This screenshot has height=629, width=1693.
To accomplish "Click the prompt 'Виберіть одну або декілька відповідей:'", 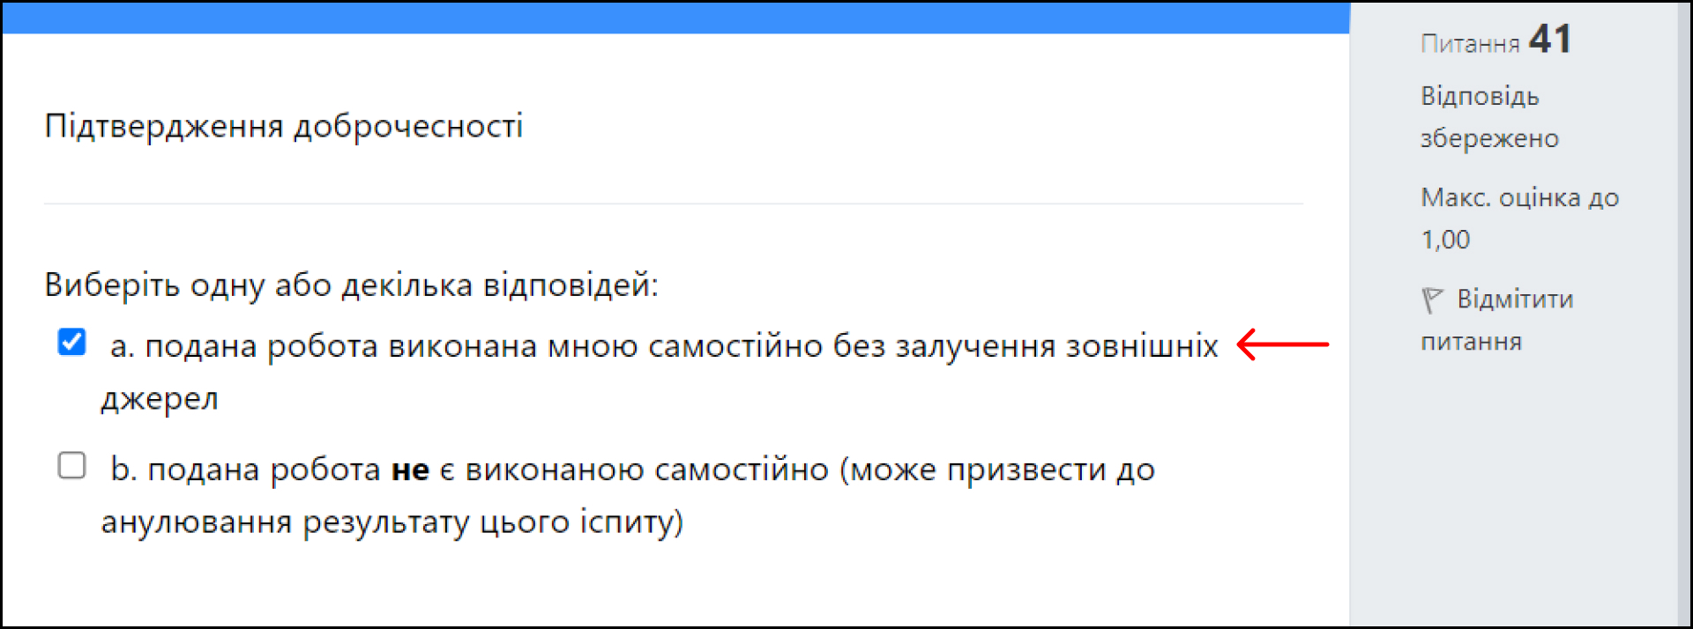I will click(352, 285).
